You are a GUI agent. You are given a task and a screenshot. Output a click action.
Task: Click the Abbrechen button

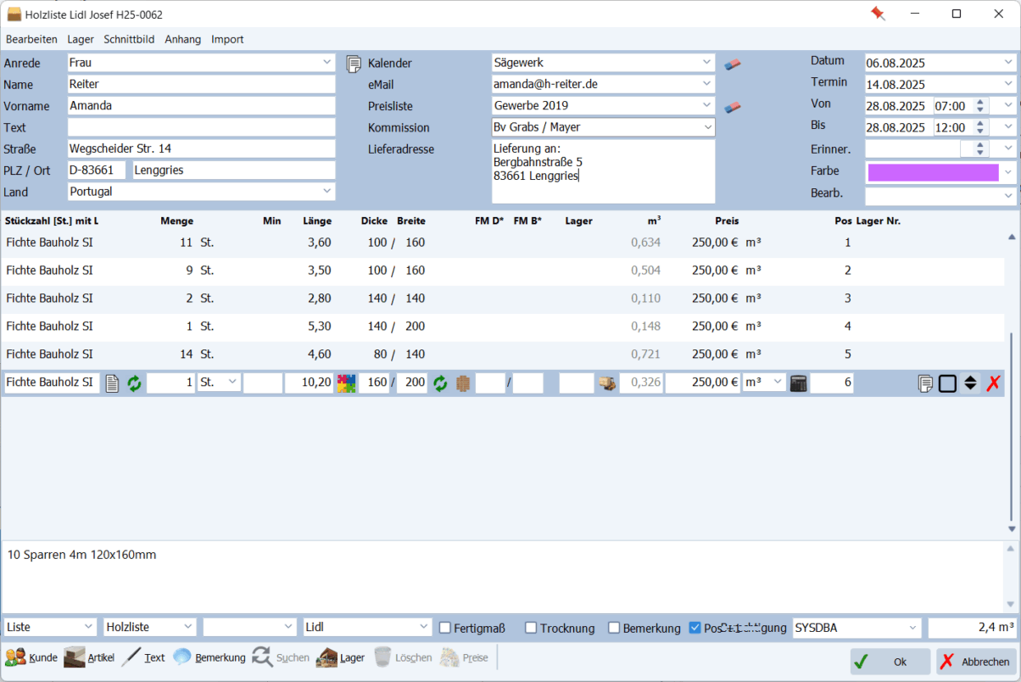tap(975, 662)
